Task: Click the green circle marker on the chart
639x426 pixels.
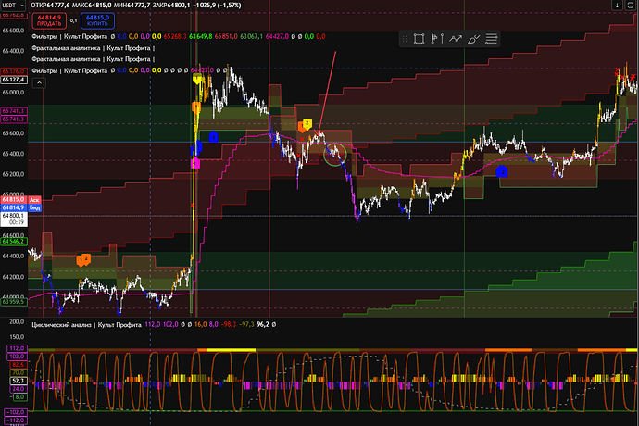Action: pos(335,154)
